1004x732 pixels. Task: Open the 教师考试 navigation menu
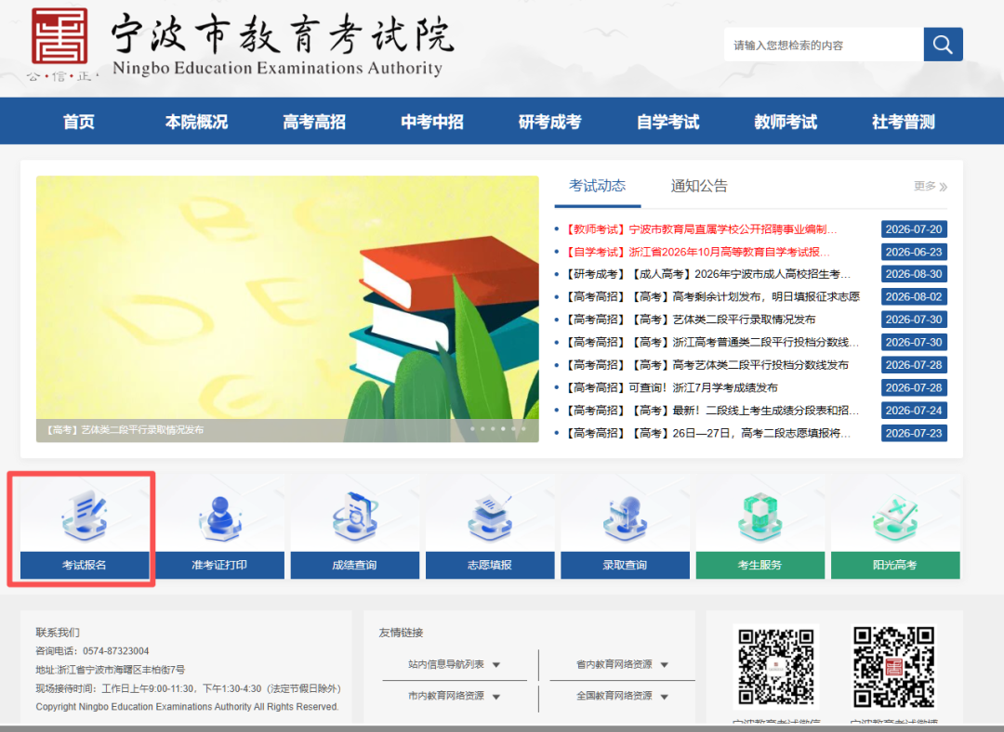786,122
